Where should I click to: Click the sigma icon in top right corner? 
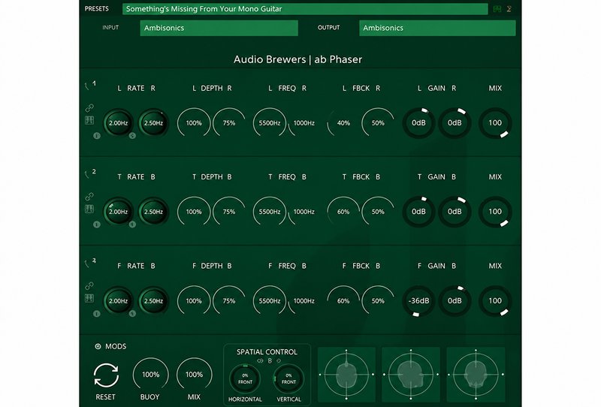tap(509, 9)
